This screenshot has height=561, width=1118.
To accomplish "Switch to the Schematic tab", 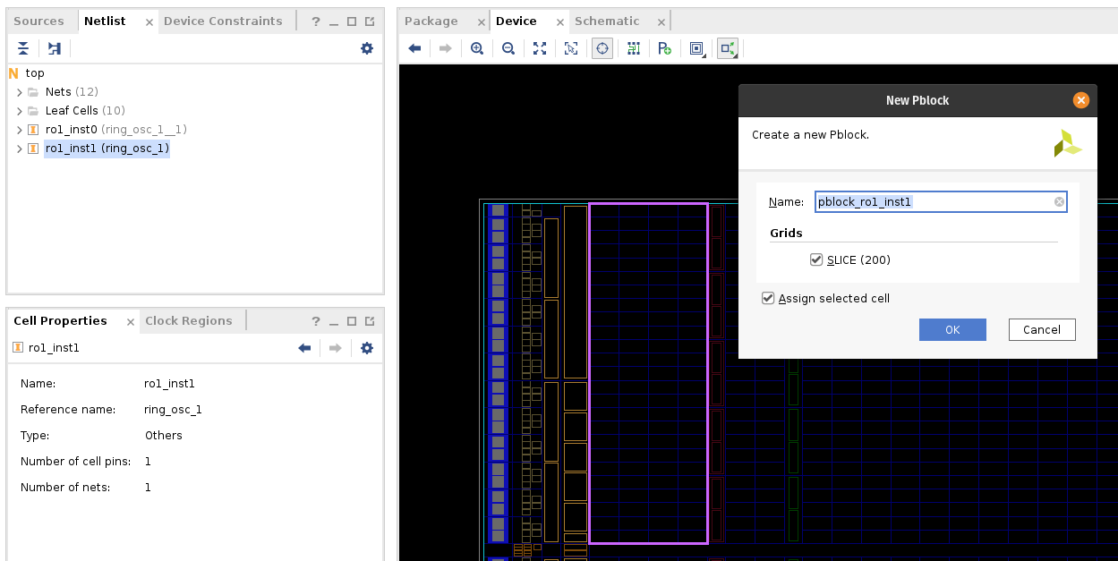I will click(607, 21).
